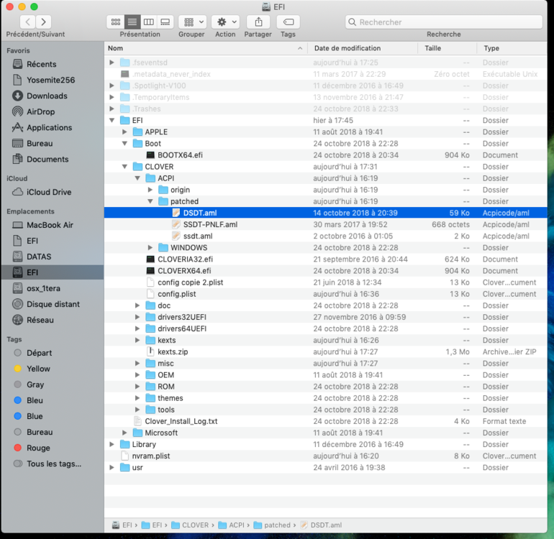Open iCloud Drive from sidebar

(x=49, y=193)
